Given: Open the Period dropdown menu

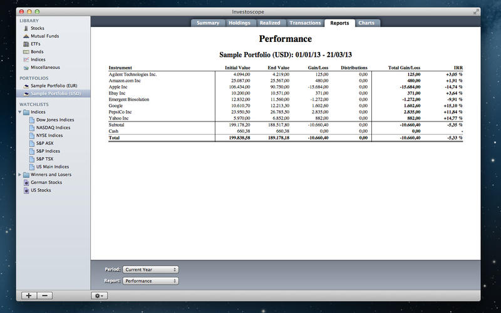Looking at the screenshot, I should click(150, 269).
